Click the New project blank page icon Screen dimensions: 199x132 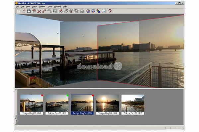point(19,11)
